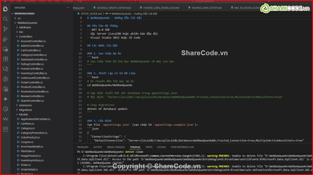Open PromotionController.cs
Screen dimensions: 313x175
click(x=35, y=91)
